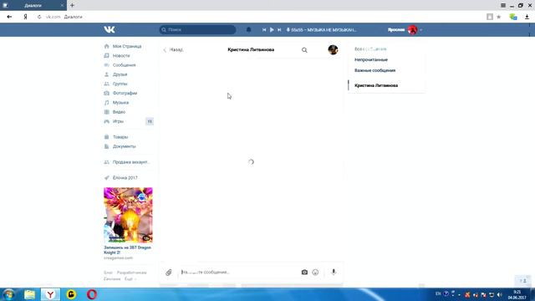Viewport: 535px width, 301px height.
Task: Open Документы in sidebar
Action: [125, 146]
